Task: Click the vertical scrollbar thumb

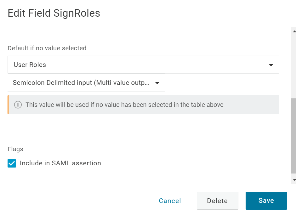Action: pyautogui.click(x=293, y=135)
